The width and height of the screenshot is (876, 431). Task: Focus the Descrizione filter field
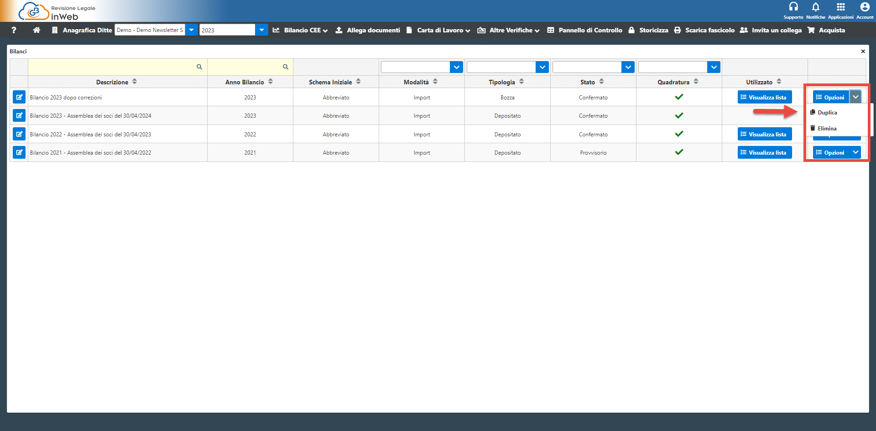(x=118, y=67)
